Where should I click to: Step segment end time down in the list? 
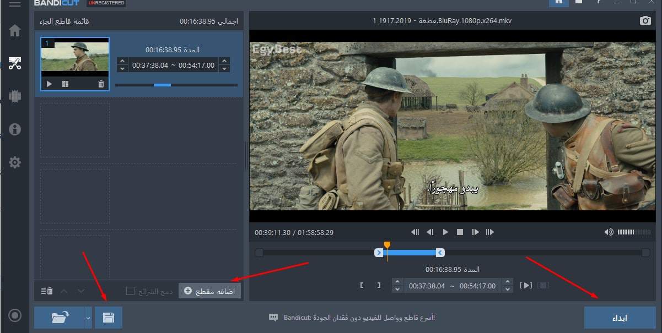(224, 69)
